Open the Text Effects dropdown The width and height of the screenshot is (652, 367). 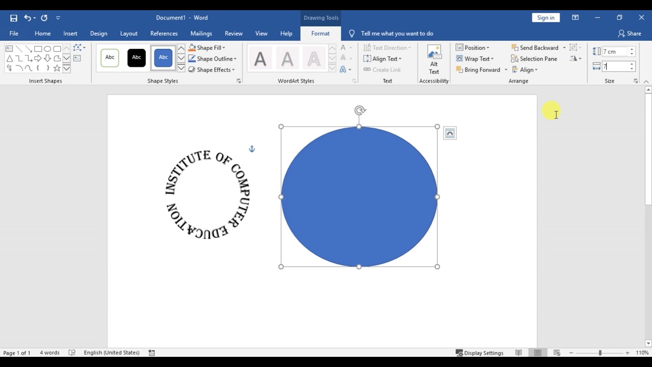click(x=345, y=70)
